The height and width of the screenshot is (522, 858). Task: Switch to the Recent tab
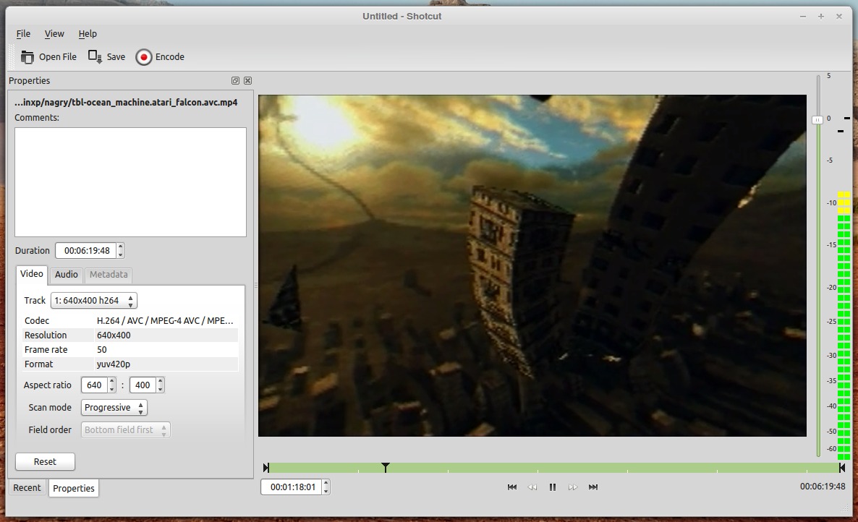(x=27, y=488)
